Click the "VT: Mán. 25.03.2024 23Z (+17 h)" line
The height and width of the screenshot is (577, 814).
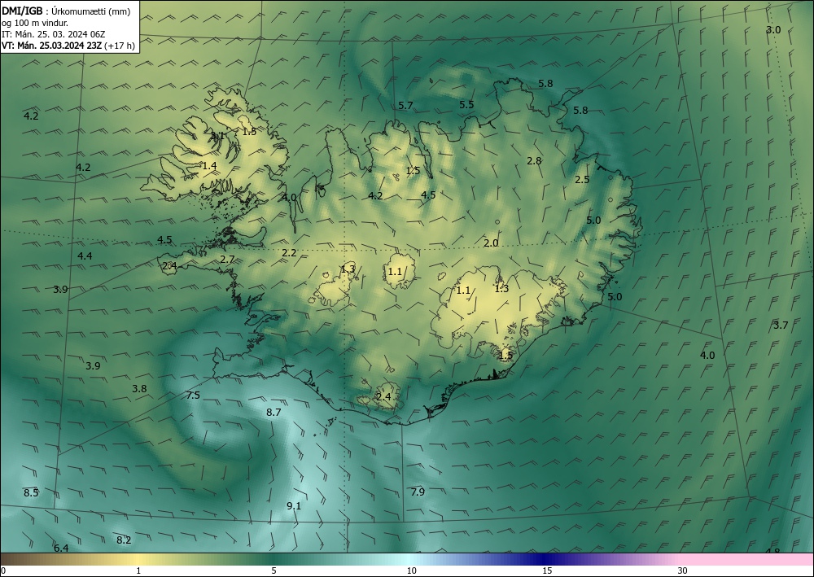point(68,46)
